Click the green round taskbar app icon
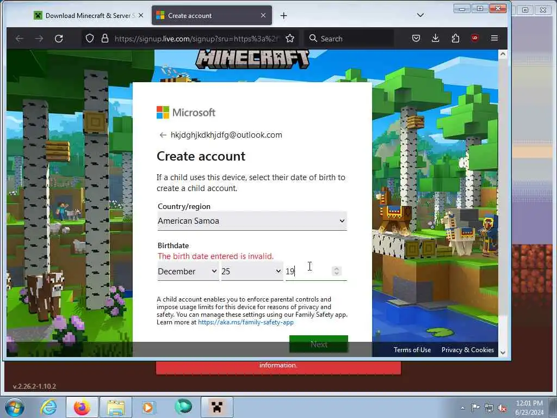The height and width of the screenshot is (418, 557). point(183,407)
